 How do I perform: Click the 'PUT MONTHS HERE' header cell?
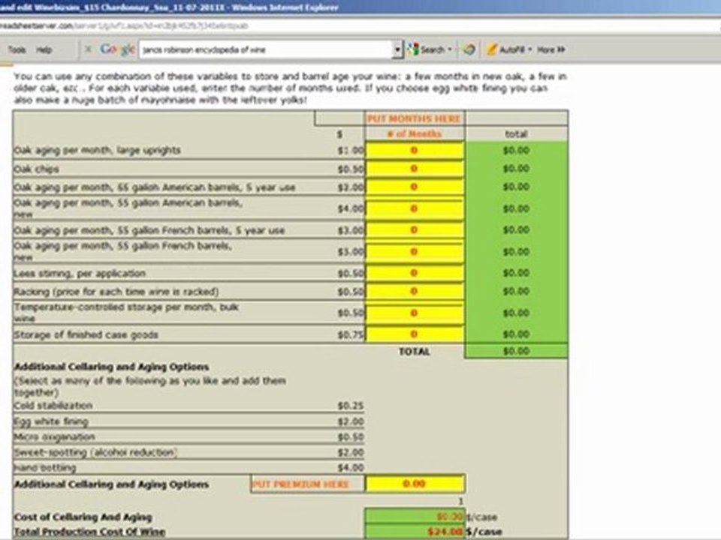pos(415,118)
